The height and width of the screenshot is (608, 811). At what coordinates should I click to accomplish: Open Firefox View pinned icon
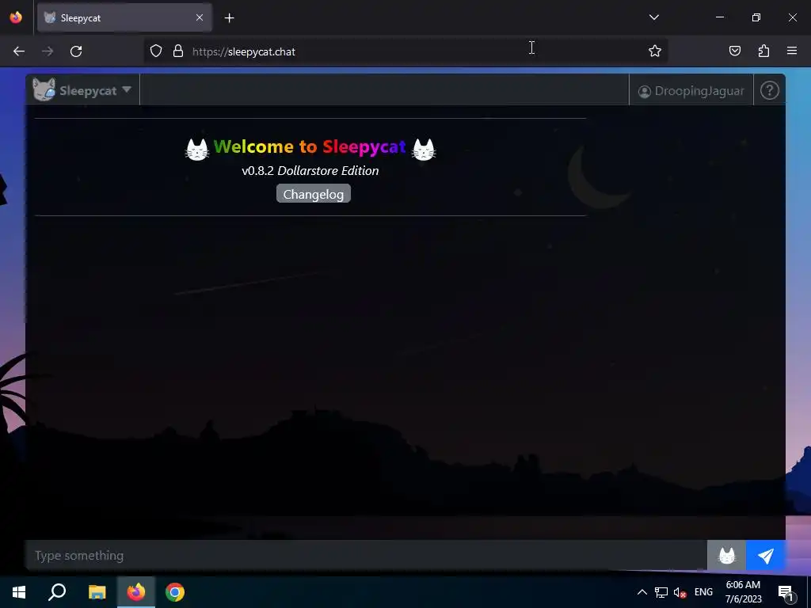[16, 17]
